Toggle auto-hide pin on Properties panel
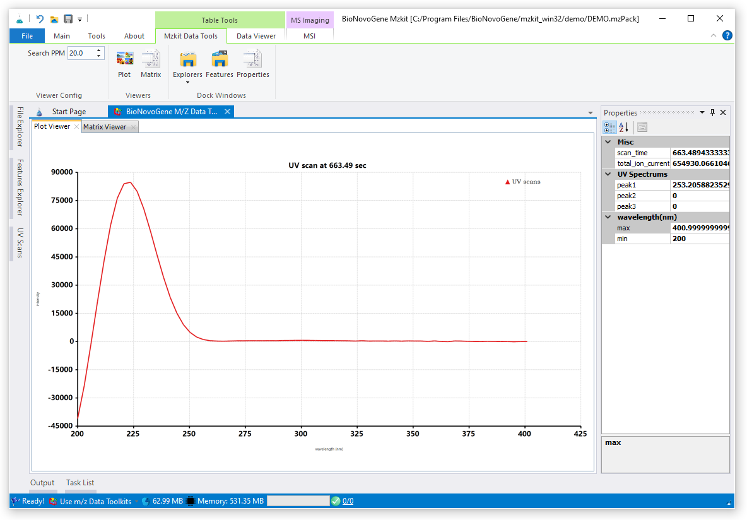Viewport: 747px width, 520px height. [x=712, y=112]
